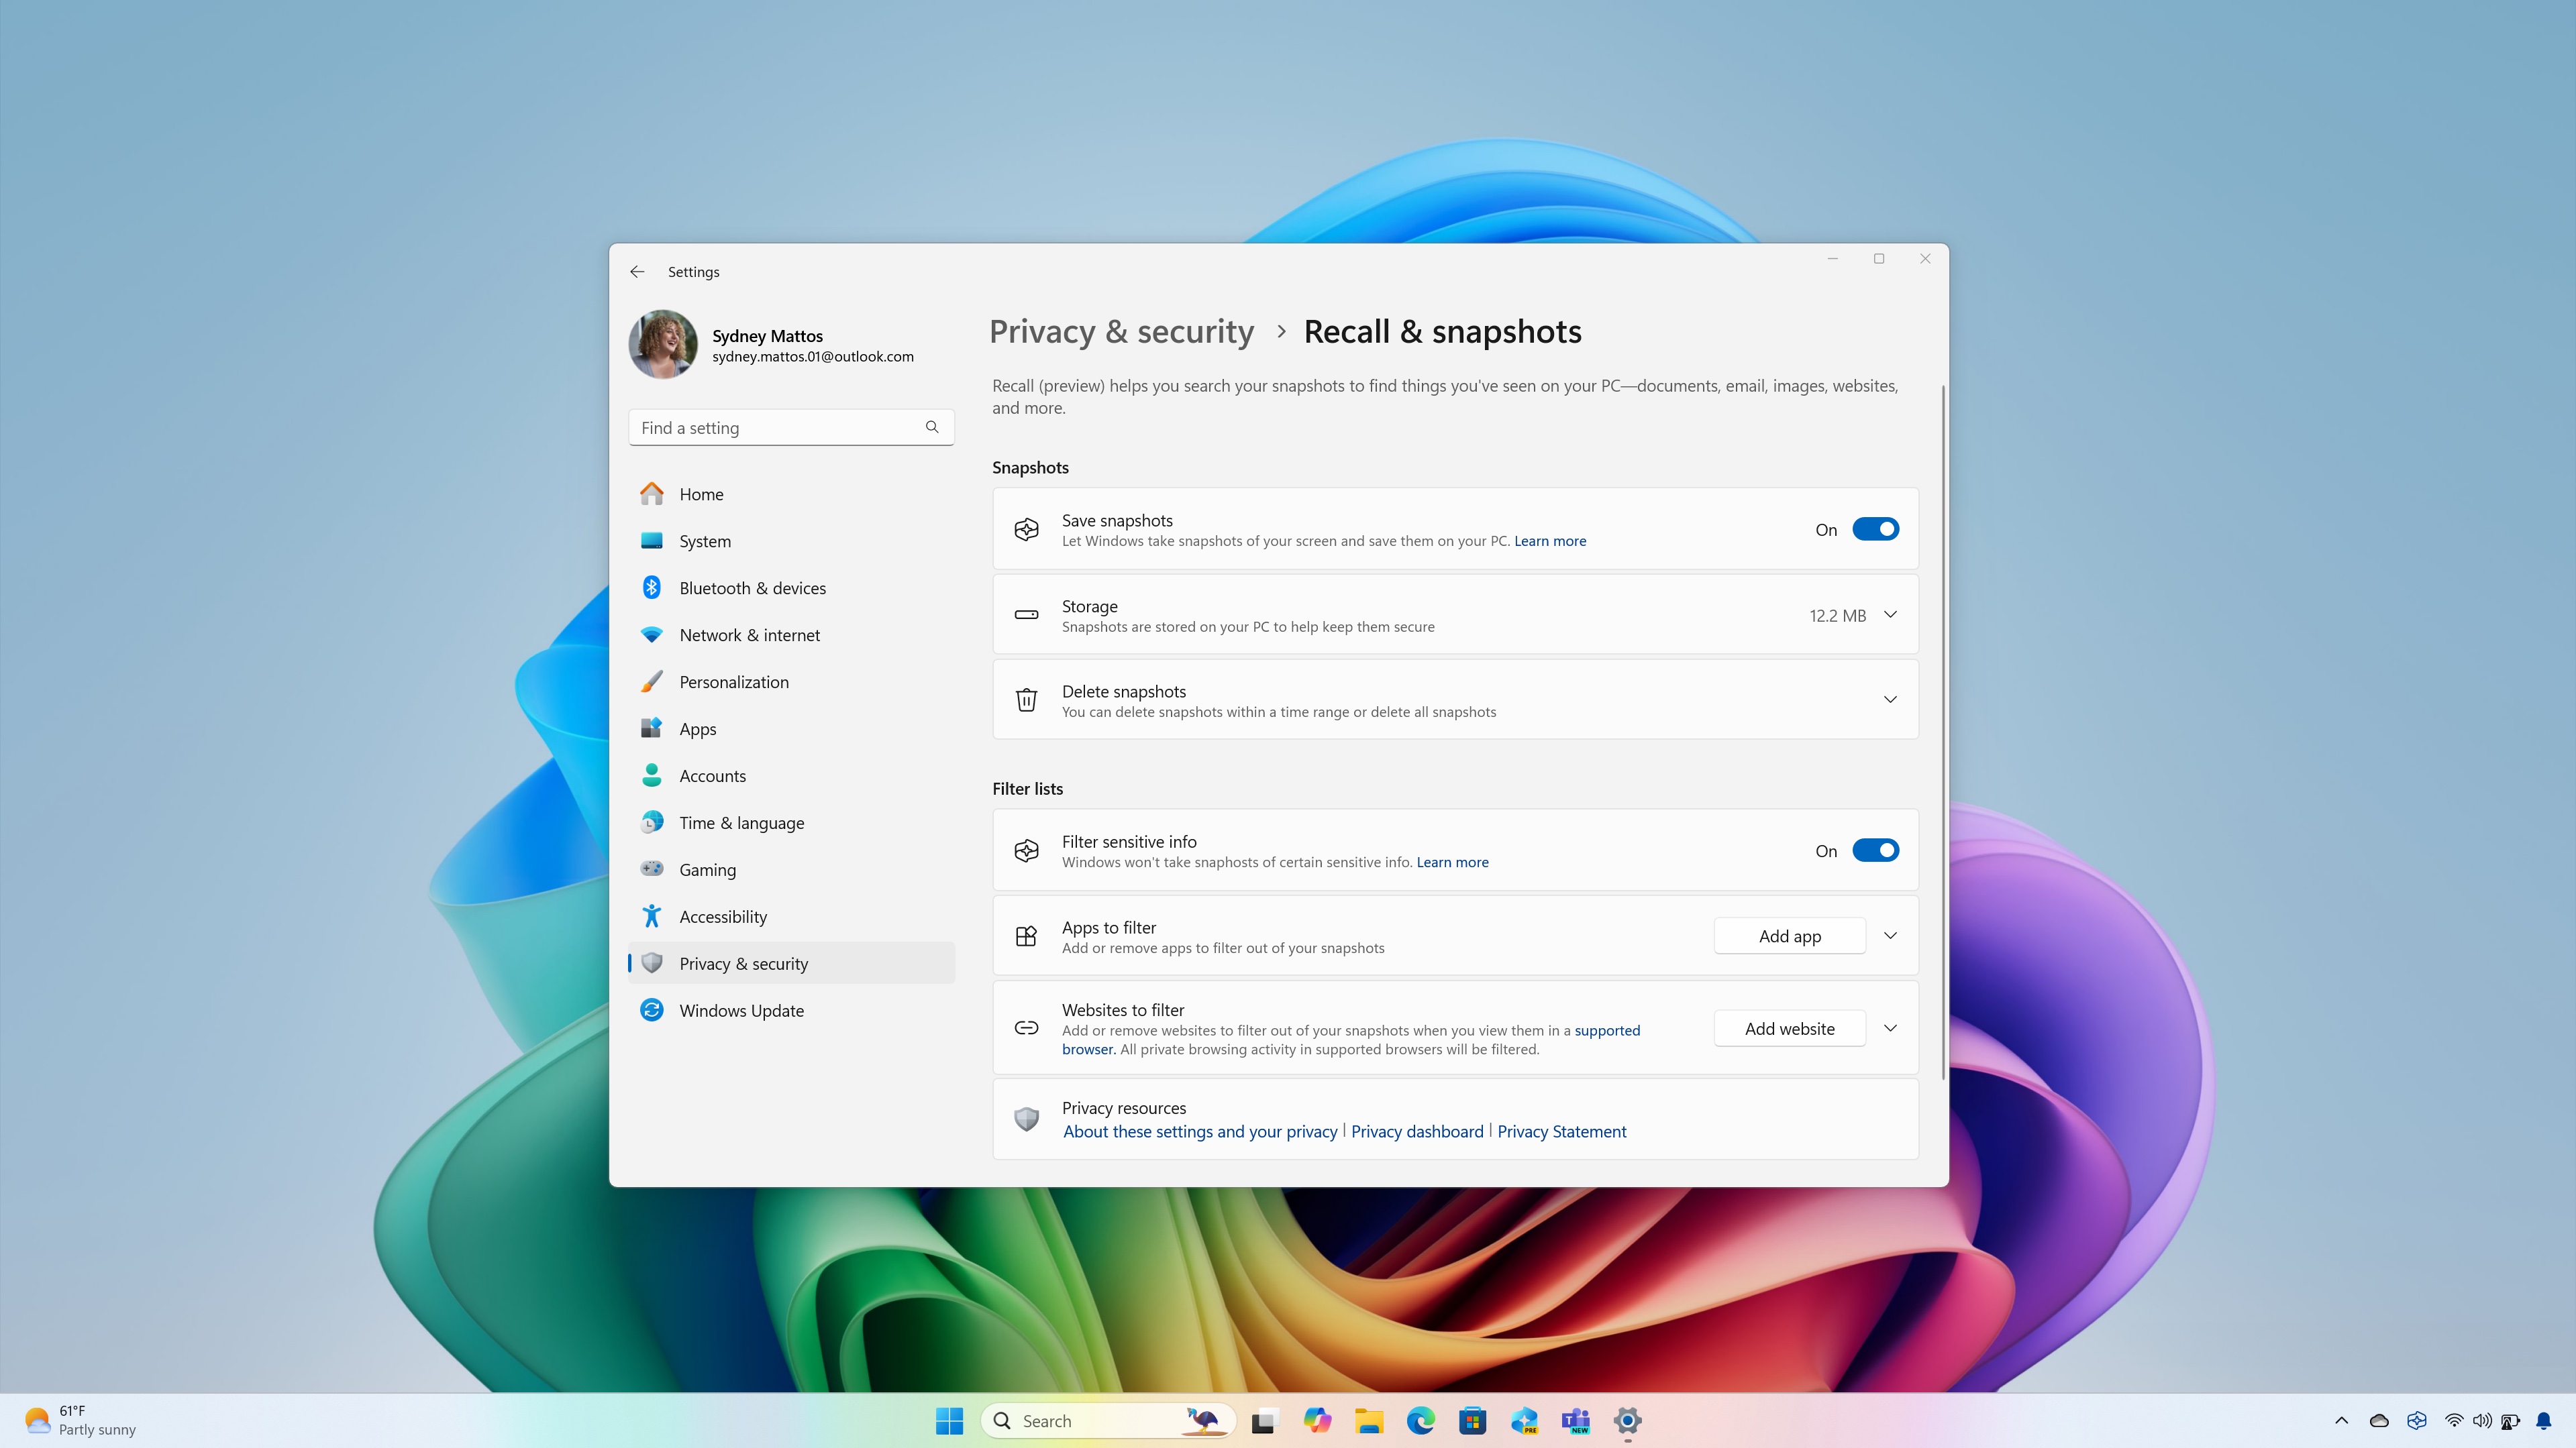
Task: Expand the Storage snapshots section
Action: [1890, 614]
